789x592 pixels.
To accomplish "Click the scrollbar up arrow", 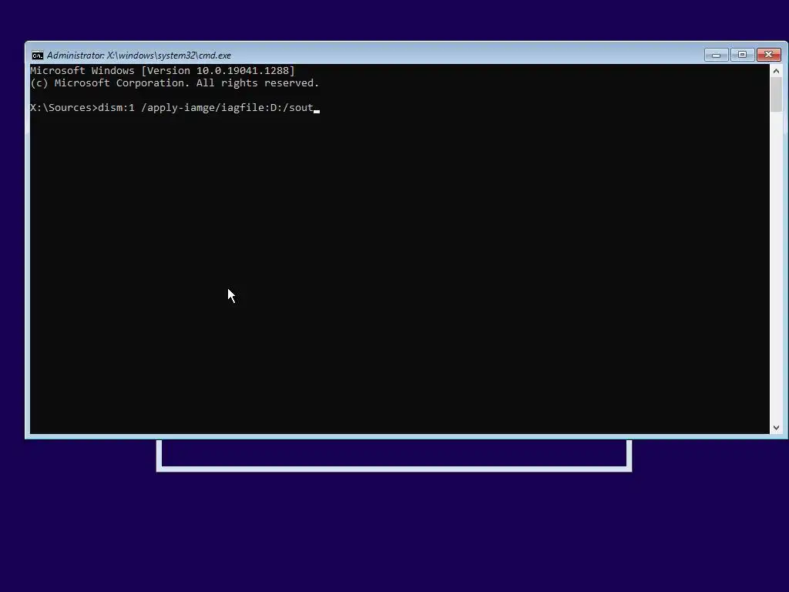I will click(x=776, y=71).
